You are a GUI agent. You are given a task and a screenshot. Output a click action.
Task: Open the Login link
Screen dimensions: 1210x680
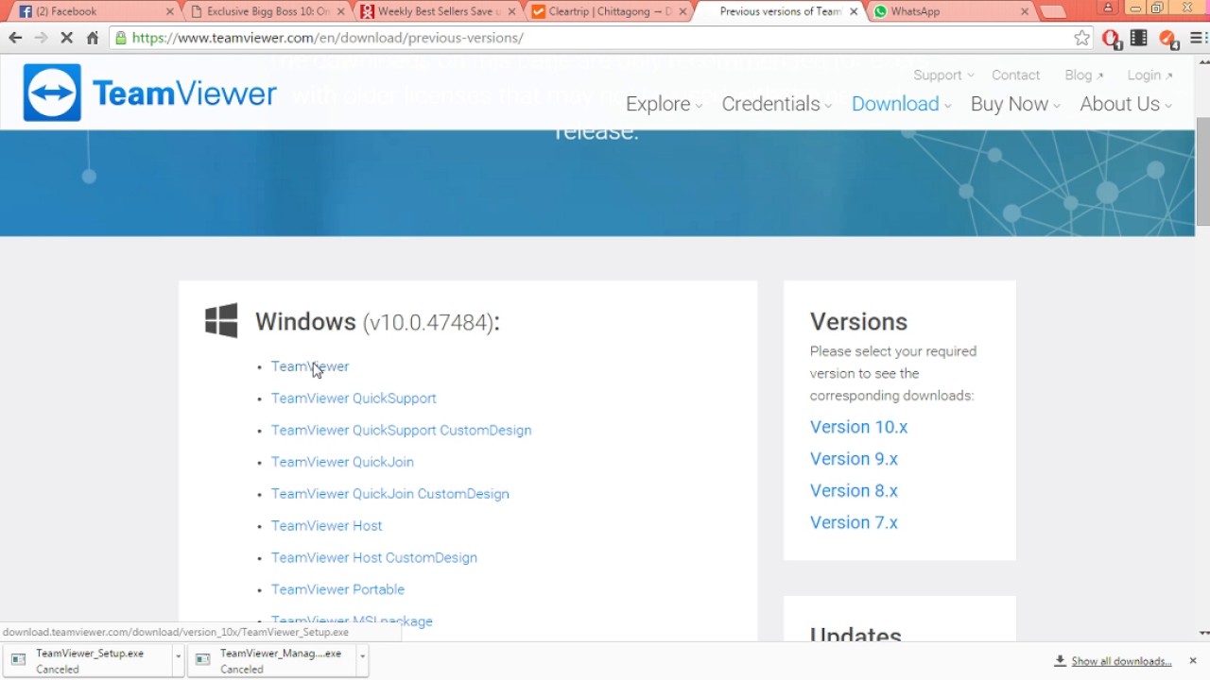(1149, 75)
